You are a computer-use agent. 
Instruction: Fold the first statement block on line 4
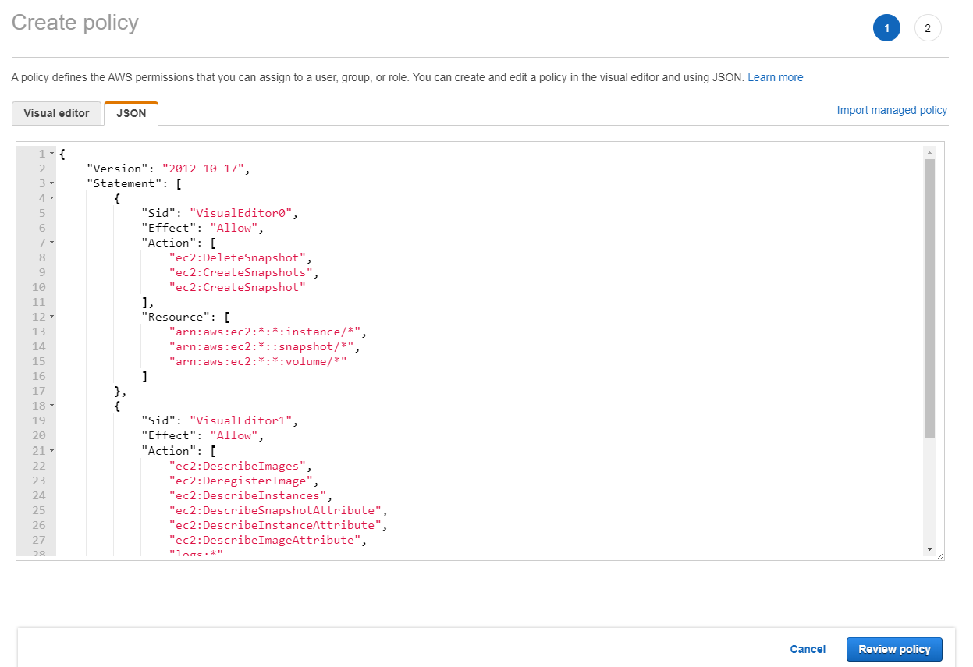[51, 198]
